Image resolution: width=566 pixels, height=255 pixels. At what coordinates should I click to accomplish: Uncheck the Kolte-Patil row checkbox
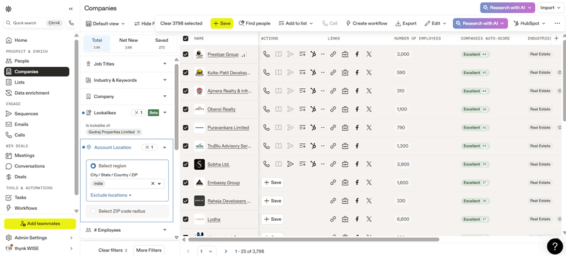point(186,73)
